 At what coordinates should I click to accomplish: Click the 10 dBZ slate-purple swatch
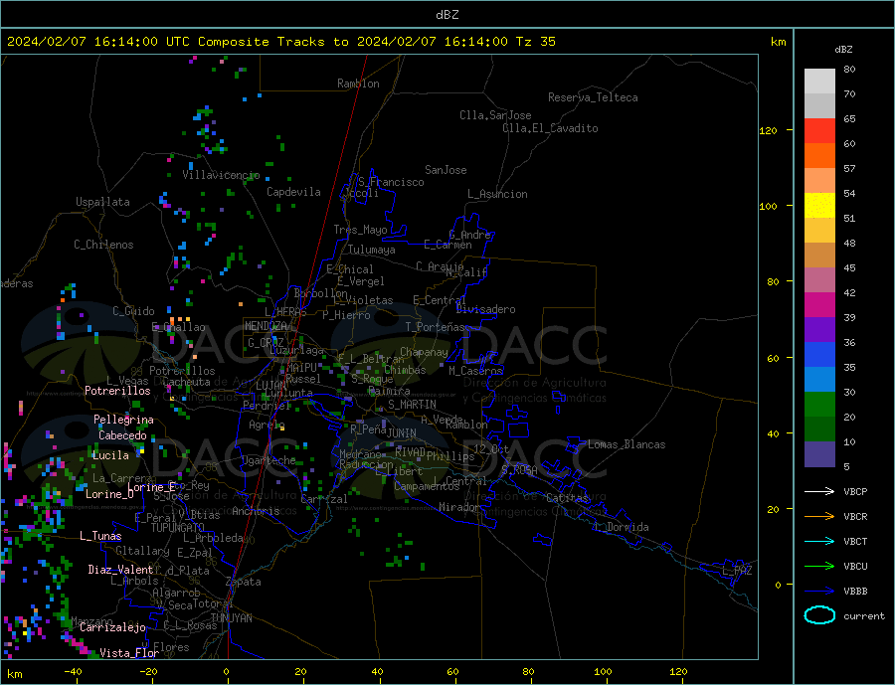pos(819,454)
